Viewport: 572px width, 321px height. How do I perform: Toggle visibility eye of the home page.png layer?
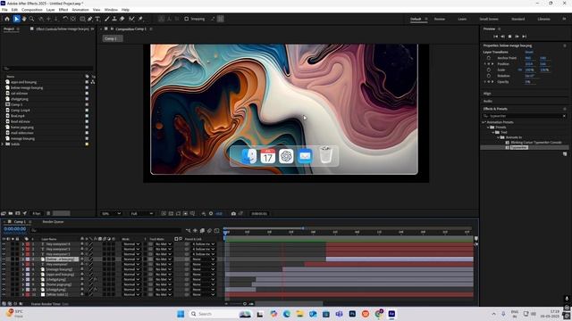[x=4, y=284]
